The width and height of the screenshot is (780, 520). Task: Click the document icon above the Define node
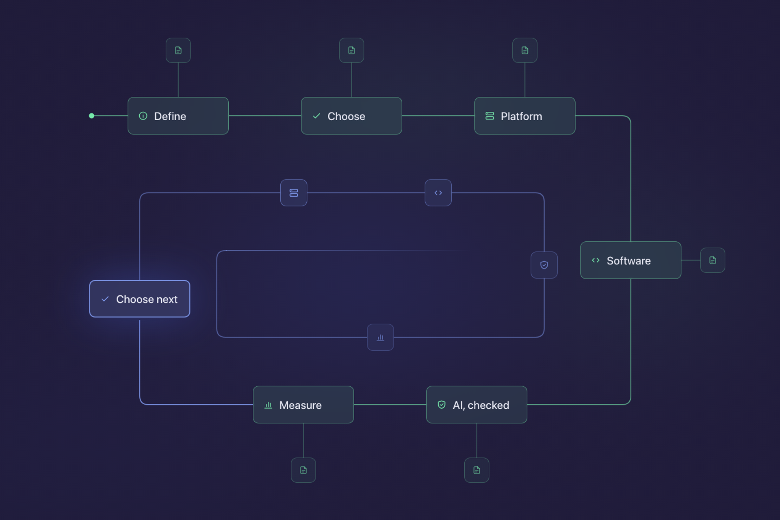(x=178, y=50)
